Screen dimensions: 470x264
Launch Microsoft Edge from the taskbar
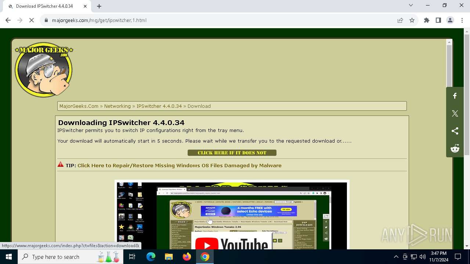click(151, 257)
